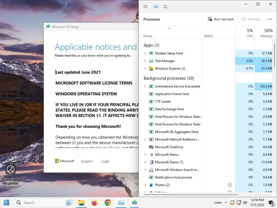This screenshot has height=208, width=277.
Task: Click the End task button
Action: coord(251,19)
